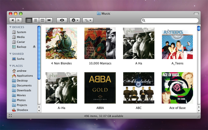Screen dimensions: 208x130
Task: Click in the search field
Action: click(x=170, y=20)
